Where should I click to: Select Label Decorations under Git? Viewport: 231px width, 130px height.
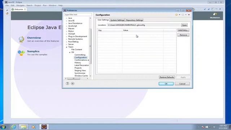point(82,65)
